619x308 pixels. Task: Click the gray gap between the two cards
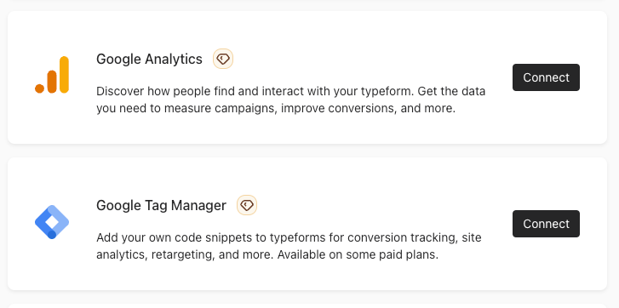tap(307, 151)
